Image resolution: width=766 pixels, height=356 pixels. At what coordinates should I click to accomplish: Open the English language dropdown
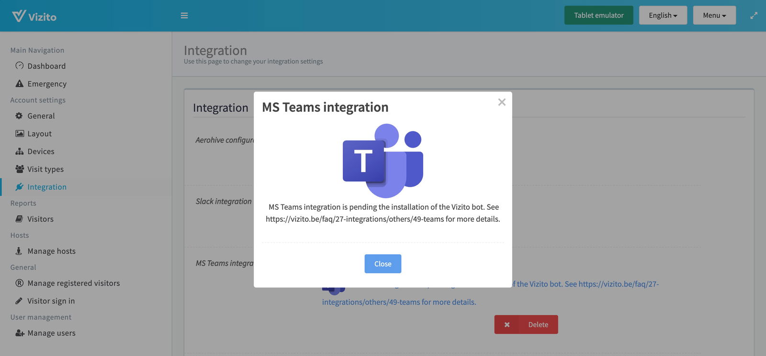click(x=663, y=15)
